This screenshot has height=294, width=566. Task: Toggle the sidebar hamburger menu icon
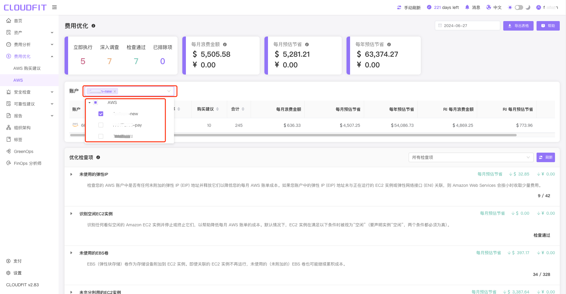coord(54,7)
